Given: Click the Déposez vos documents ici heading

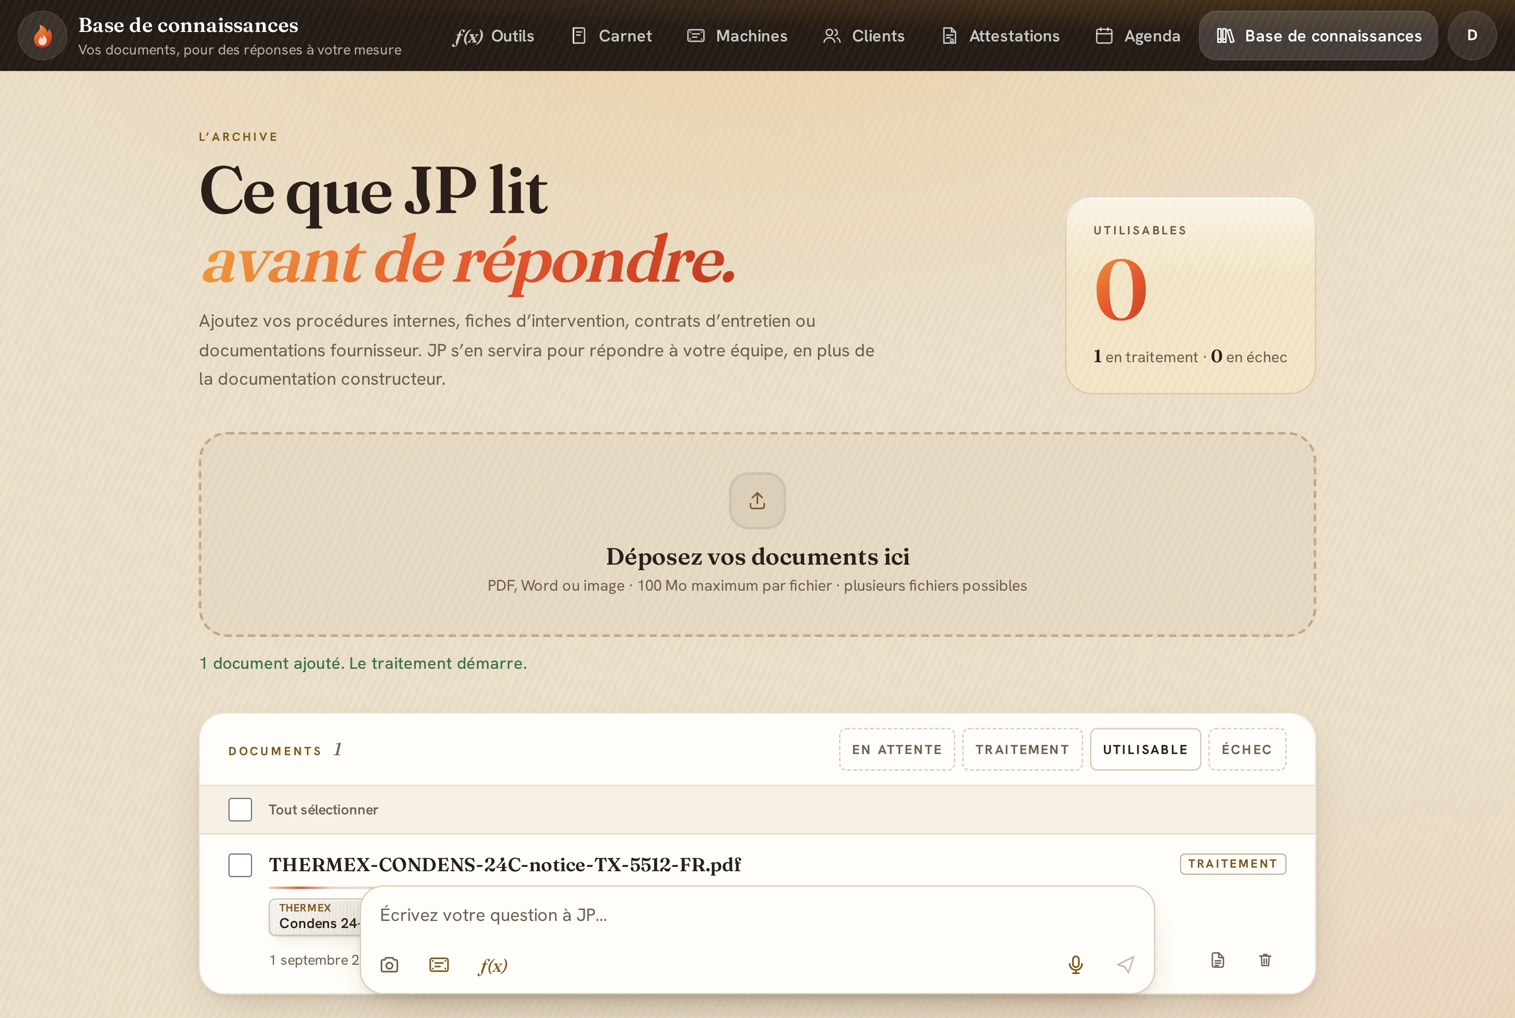Looking at the screenshot, I should [757, 556].
